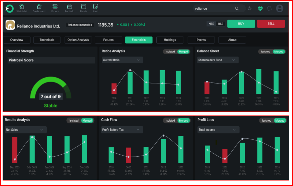This screenshot has height=186, width=293.
Task: Set Ratios Analysis to Merged
Action: click(183, 52)
